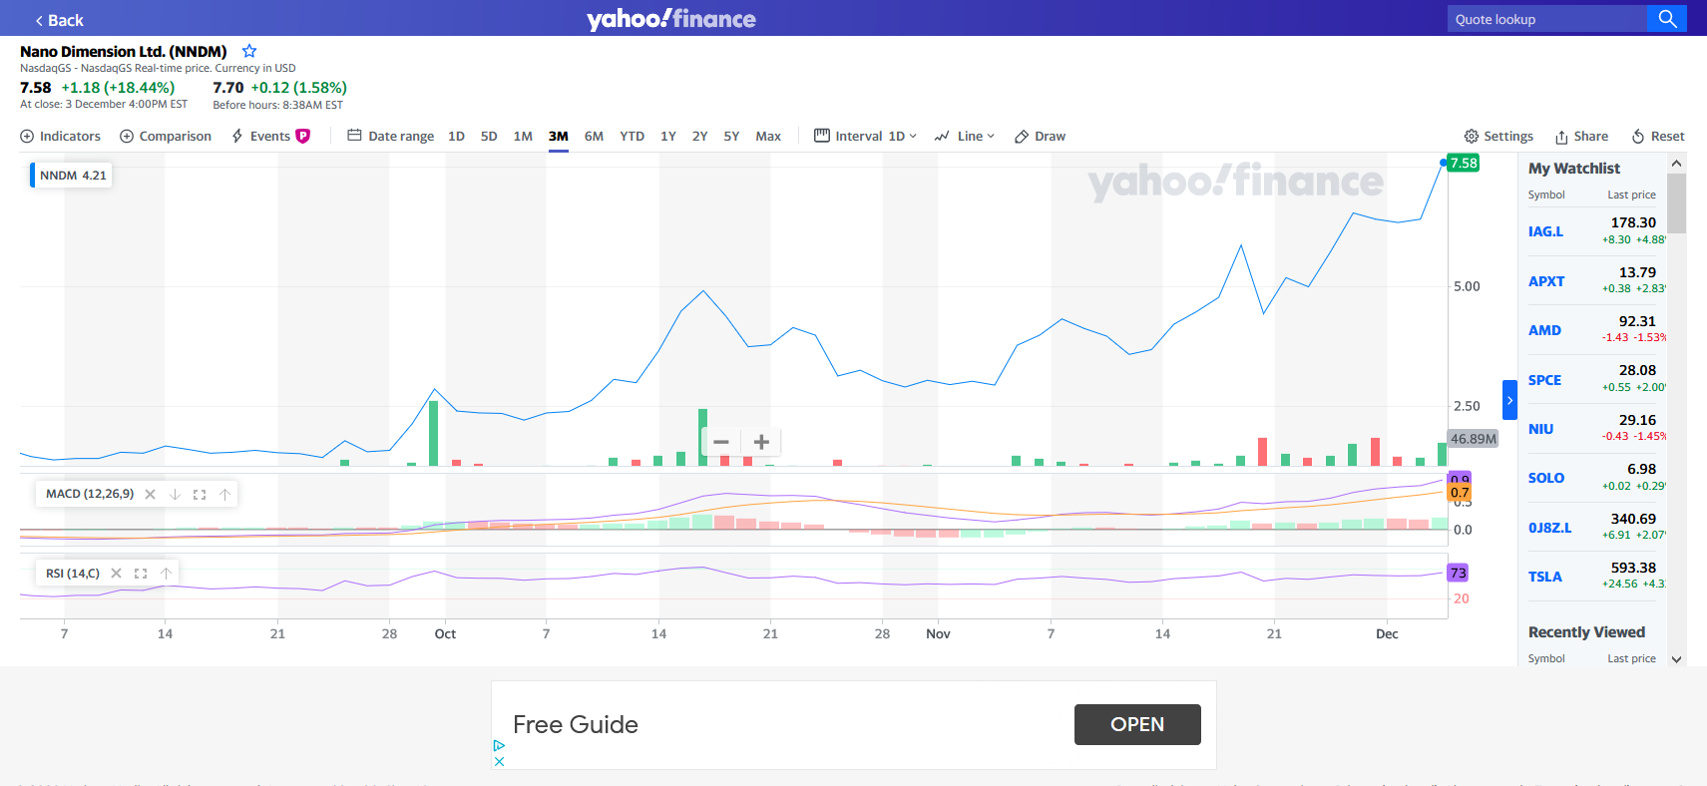1707x786 pixels.
Task: Open TSLA in watchlist
Action: (x=1545, y=577)
